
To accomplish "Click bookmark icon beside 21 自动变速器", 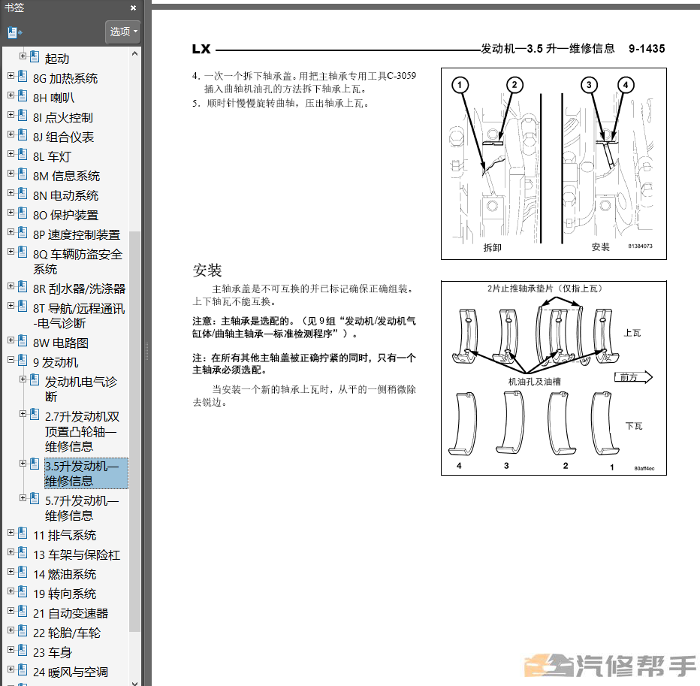I will 23,612.
